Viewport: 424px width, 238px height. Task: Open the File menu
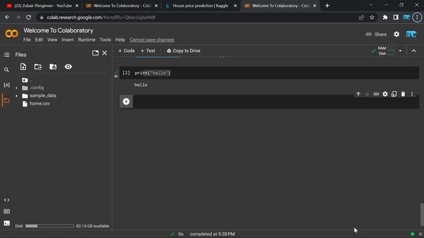[x=27, y=40]
